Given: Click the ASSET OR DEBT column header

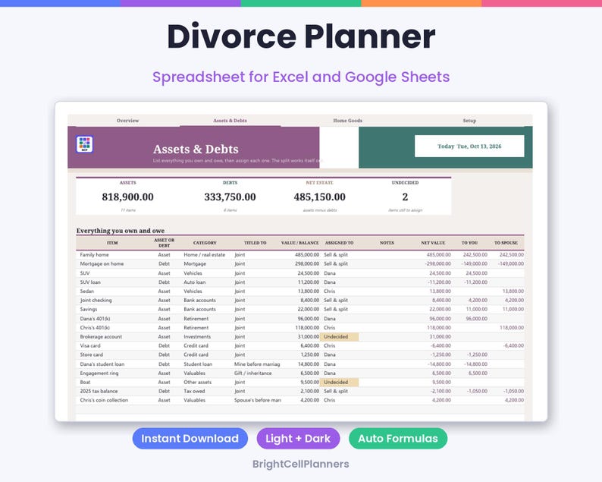Looking at the screenshot, I should pyautogui.click(x=164, y=243).
